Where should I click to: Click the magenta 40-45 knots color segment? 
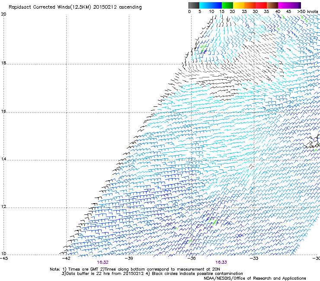point(284,5)
